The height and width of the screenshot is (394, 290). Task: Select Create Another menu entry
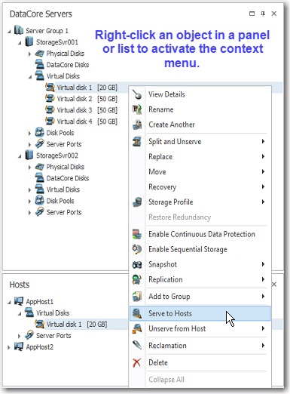(x=200, y=125)
